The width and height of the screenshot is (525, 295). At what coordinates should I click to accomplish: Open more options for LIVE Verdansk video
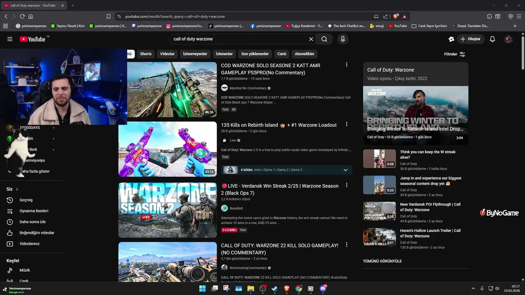[x=347, y=185]
